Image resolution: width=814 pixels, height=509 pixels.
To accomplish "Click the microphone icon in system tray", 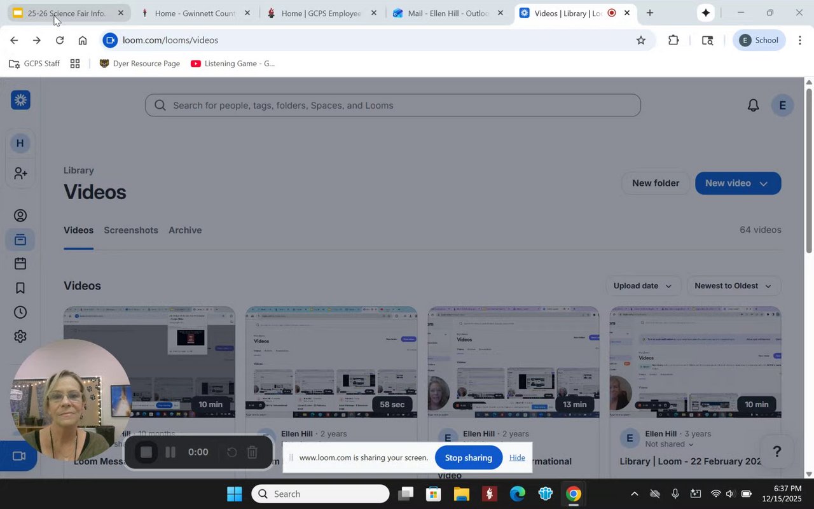I will point(675,494).
